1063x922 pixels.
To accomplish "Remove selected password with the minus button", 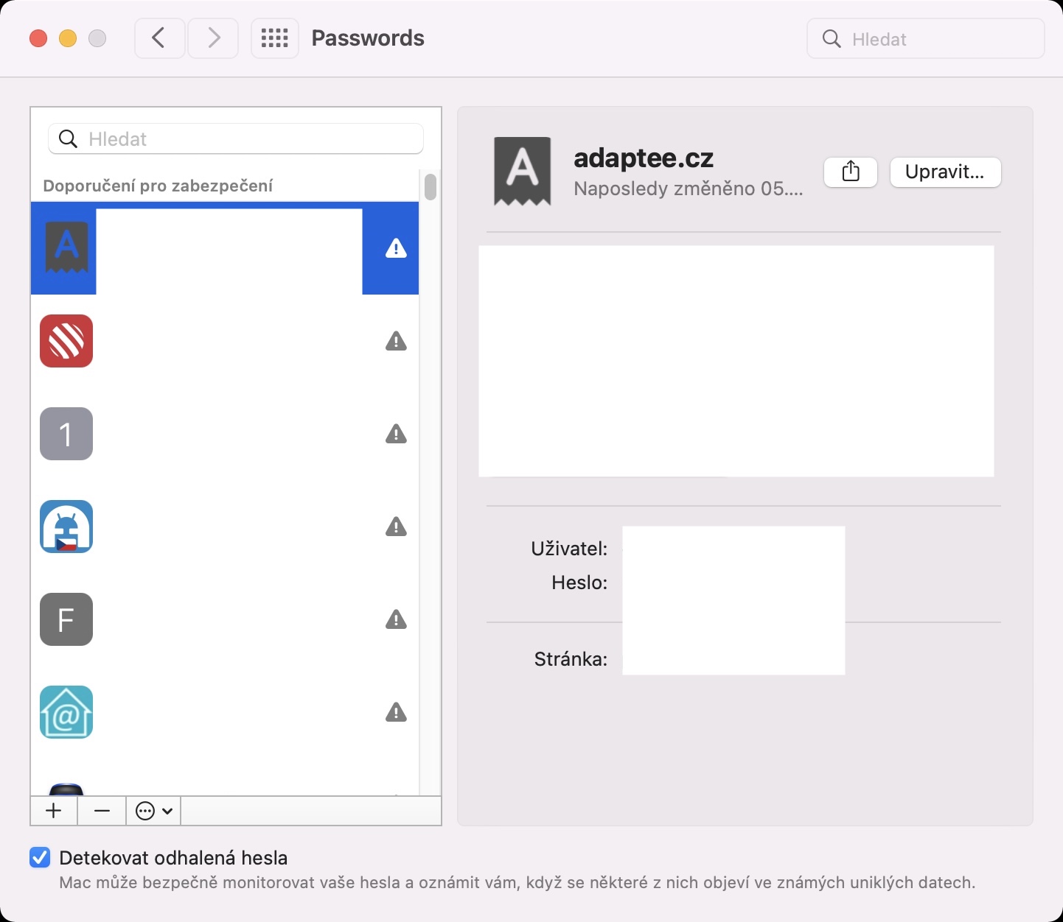I will (102, 811).
